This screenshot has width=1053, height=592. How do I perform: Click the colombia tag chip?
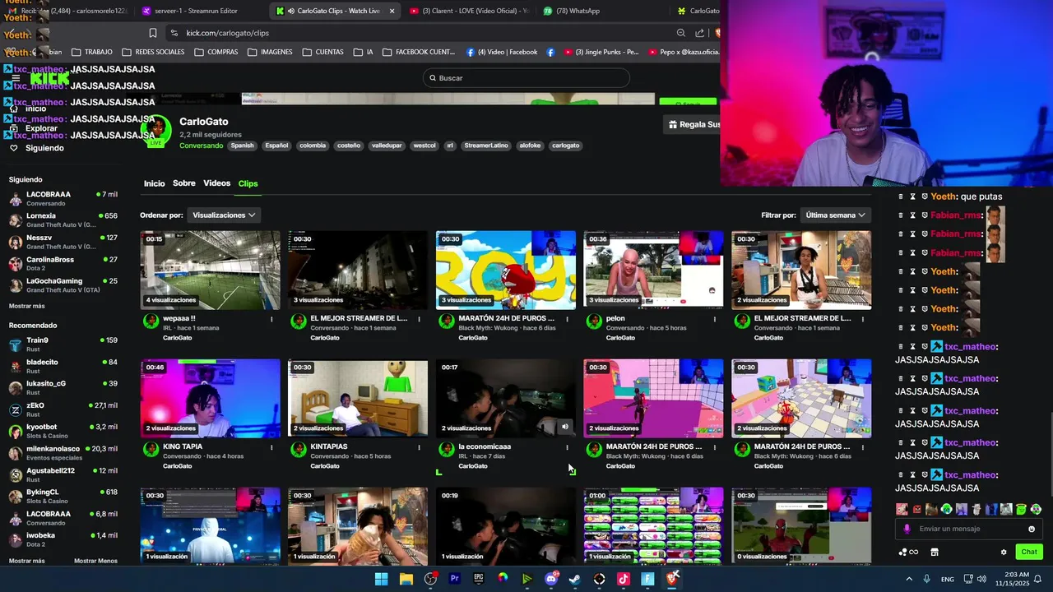point(313,146)
